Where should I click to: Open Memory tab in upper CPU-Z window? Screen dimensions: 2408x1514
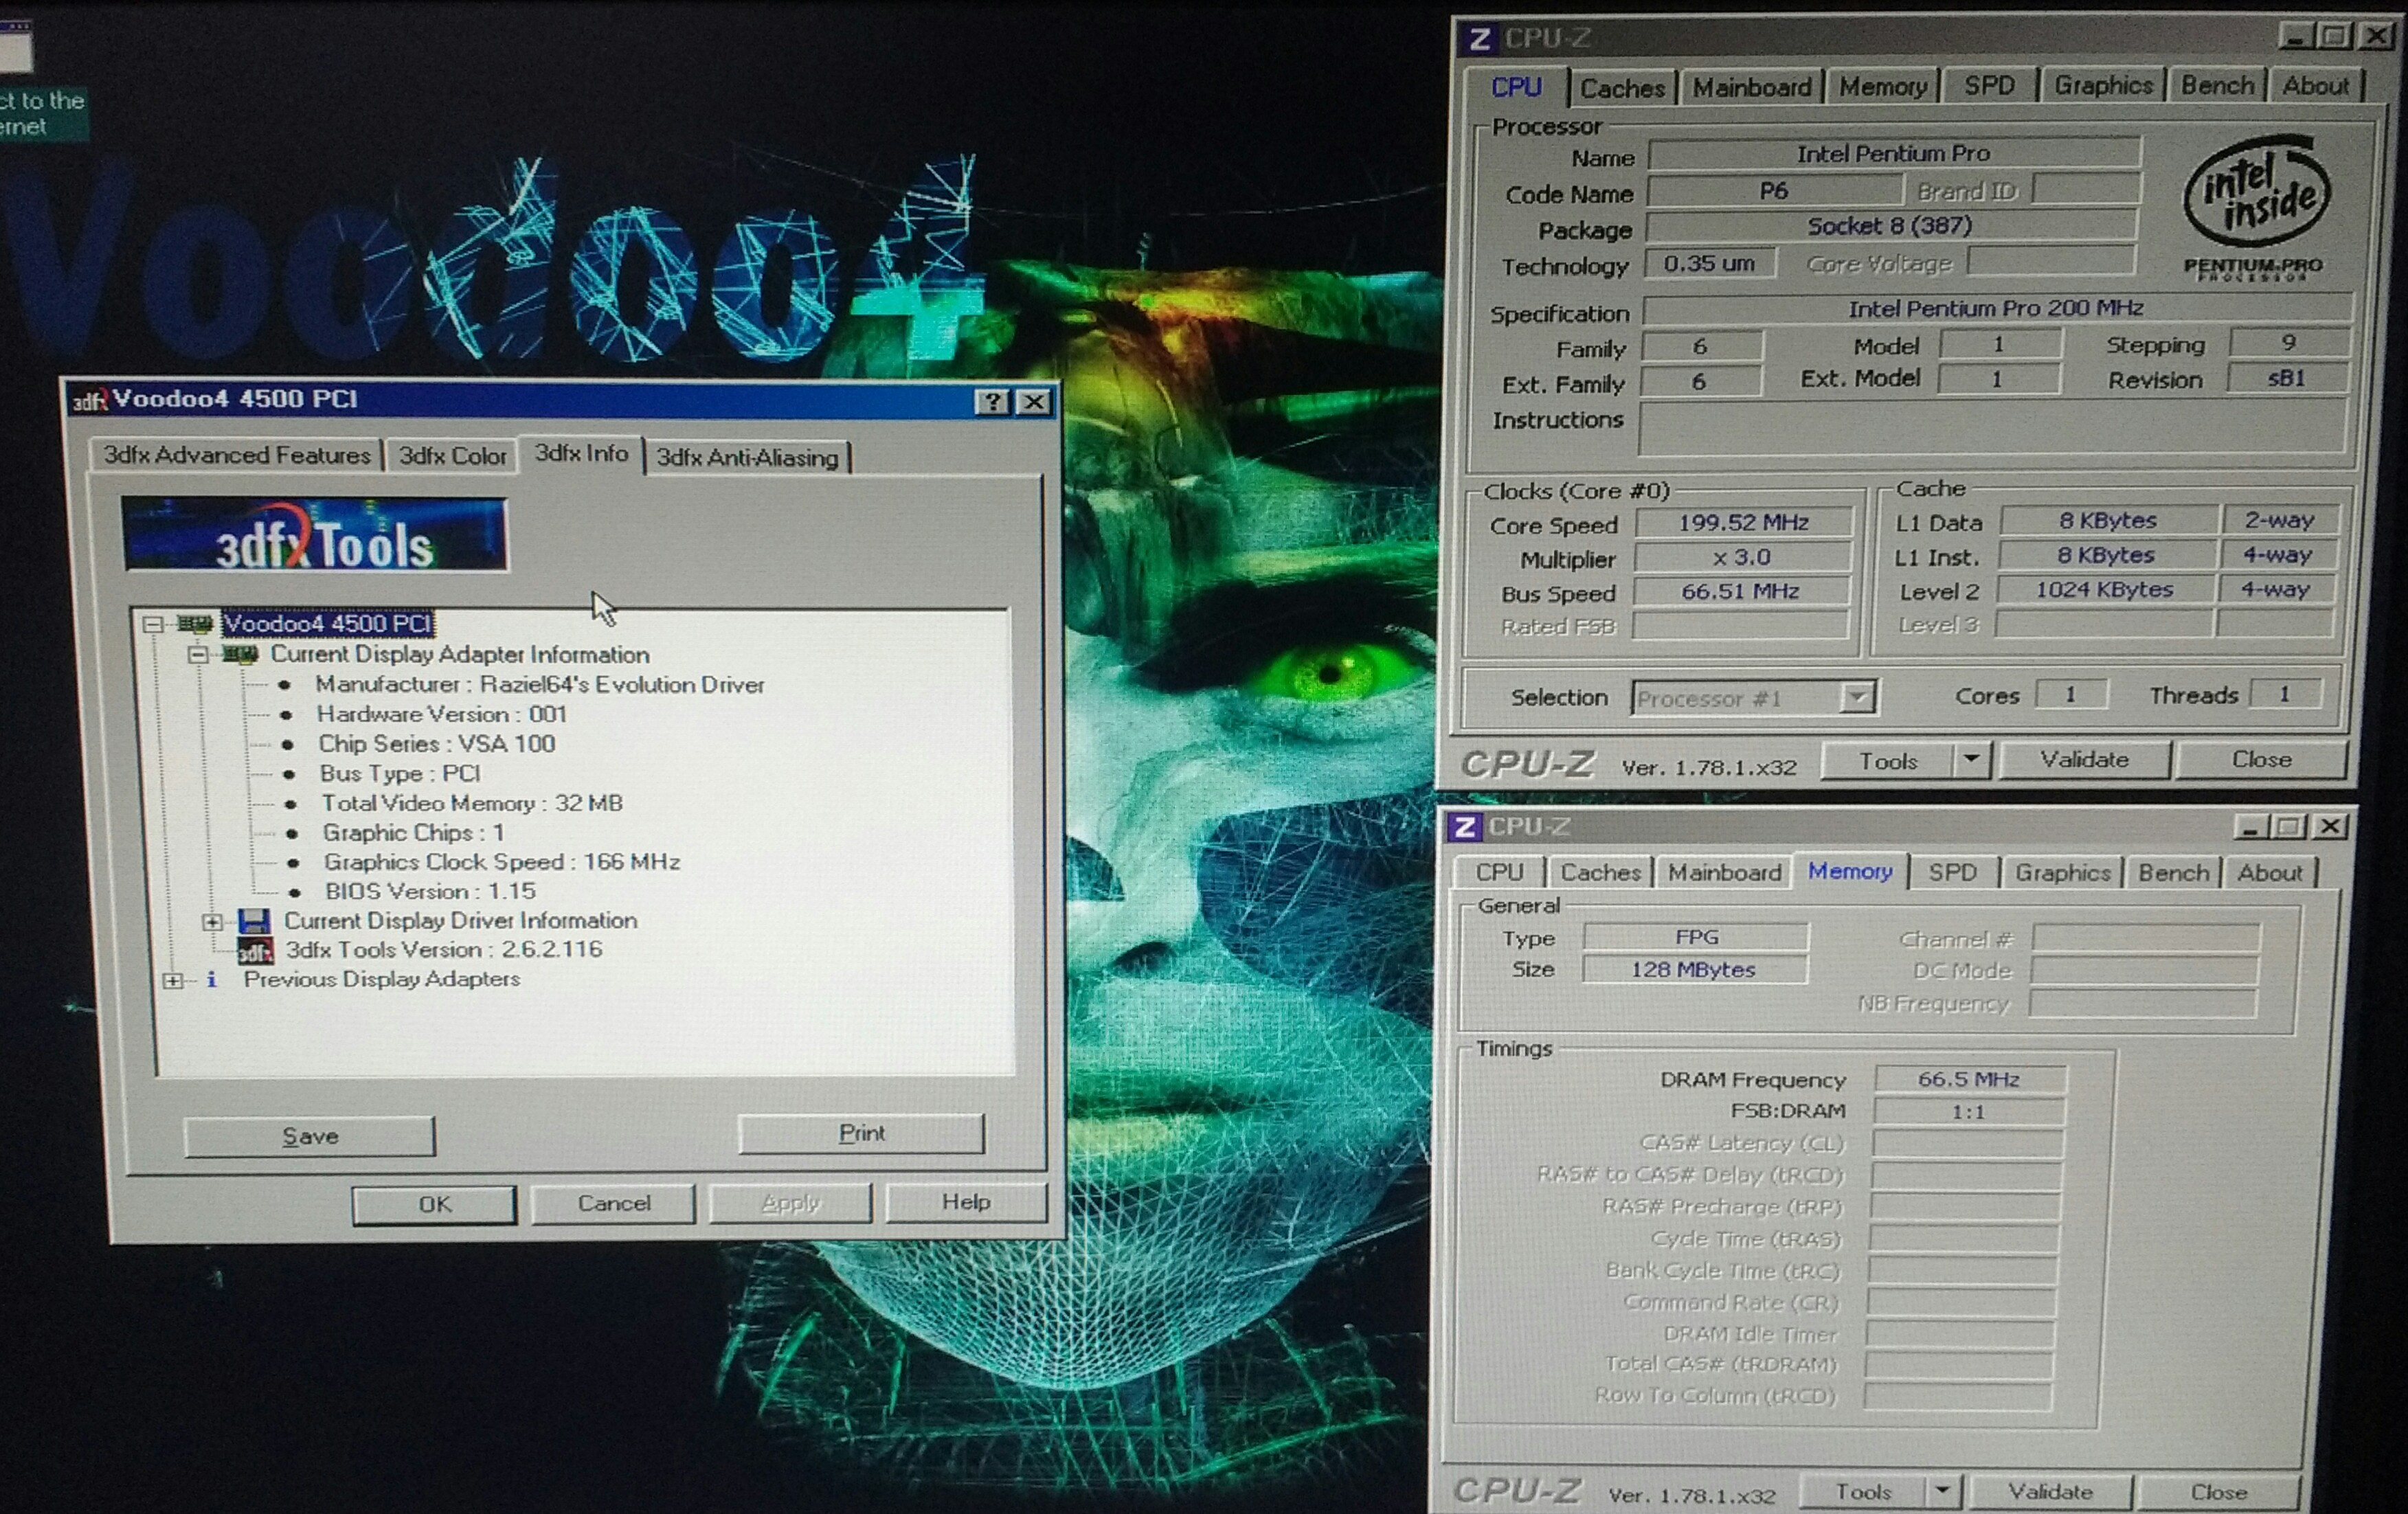pos(1883,87)
